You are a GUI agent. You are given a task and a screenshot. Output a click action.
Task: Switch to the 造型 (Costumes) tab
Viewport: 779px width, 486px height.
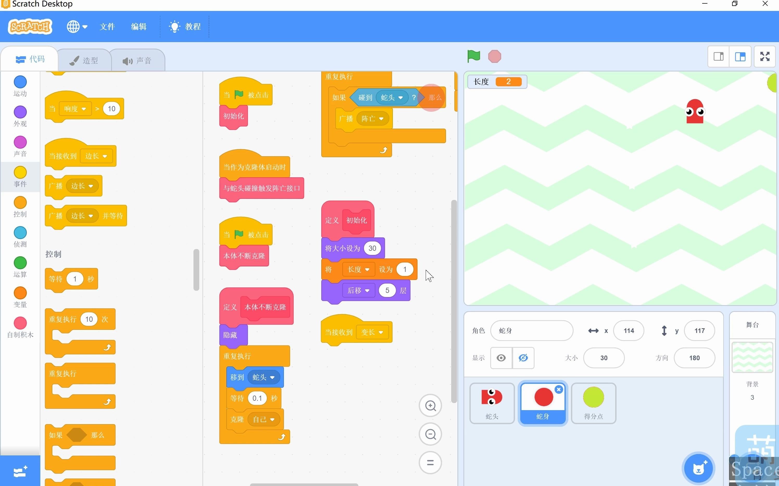point(85,60)
